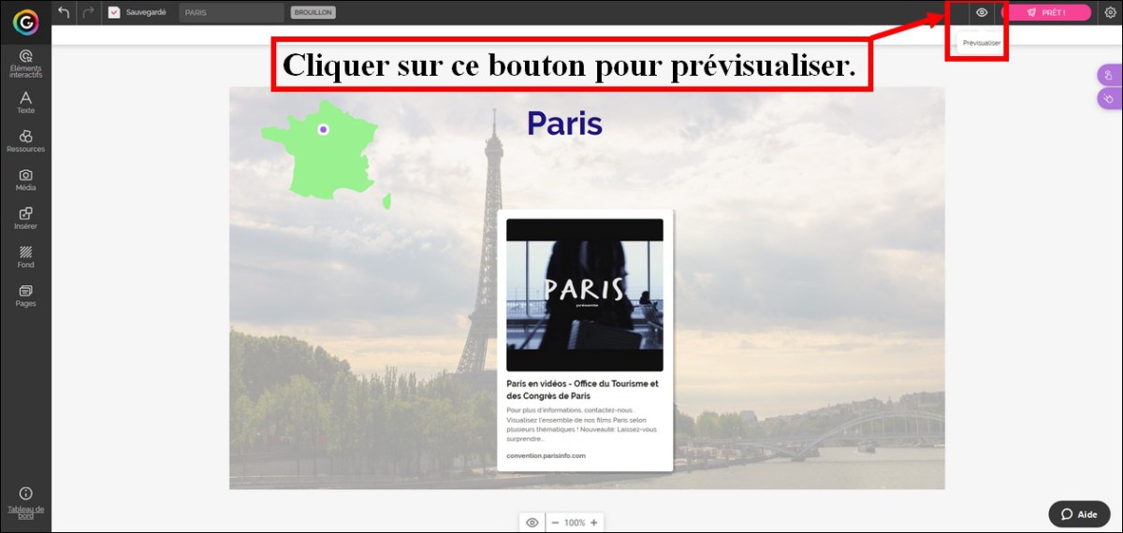This screenshot has height=533, width=1123.
Task: Select the Texte tool
Action: (25, 102)
